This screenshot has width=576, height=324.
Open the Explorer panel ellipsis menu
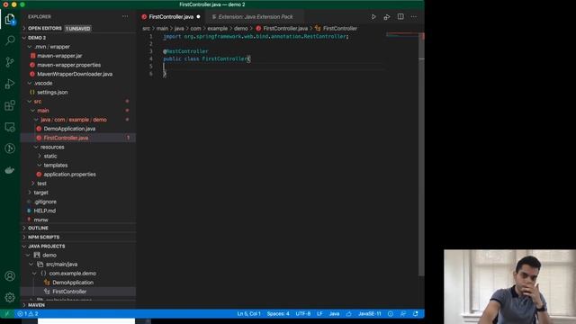coord(125,16)
